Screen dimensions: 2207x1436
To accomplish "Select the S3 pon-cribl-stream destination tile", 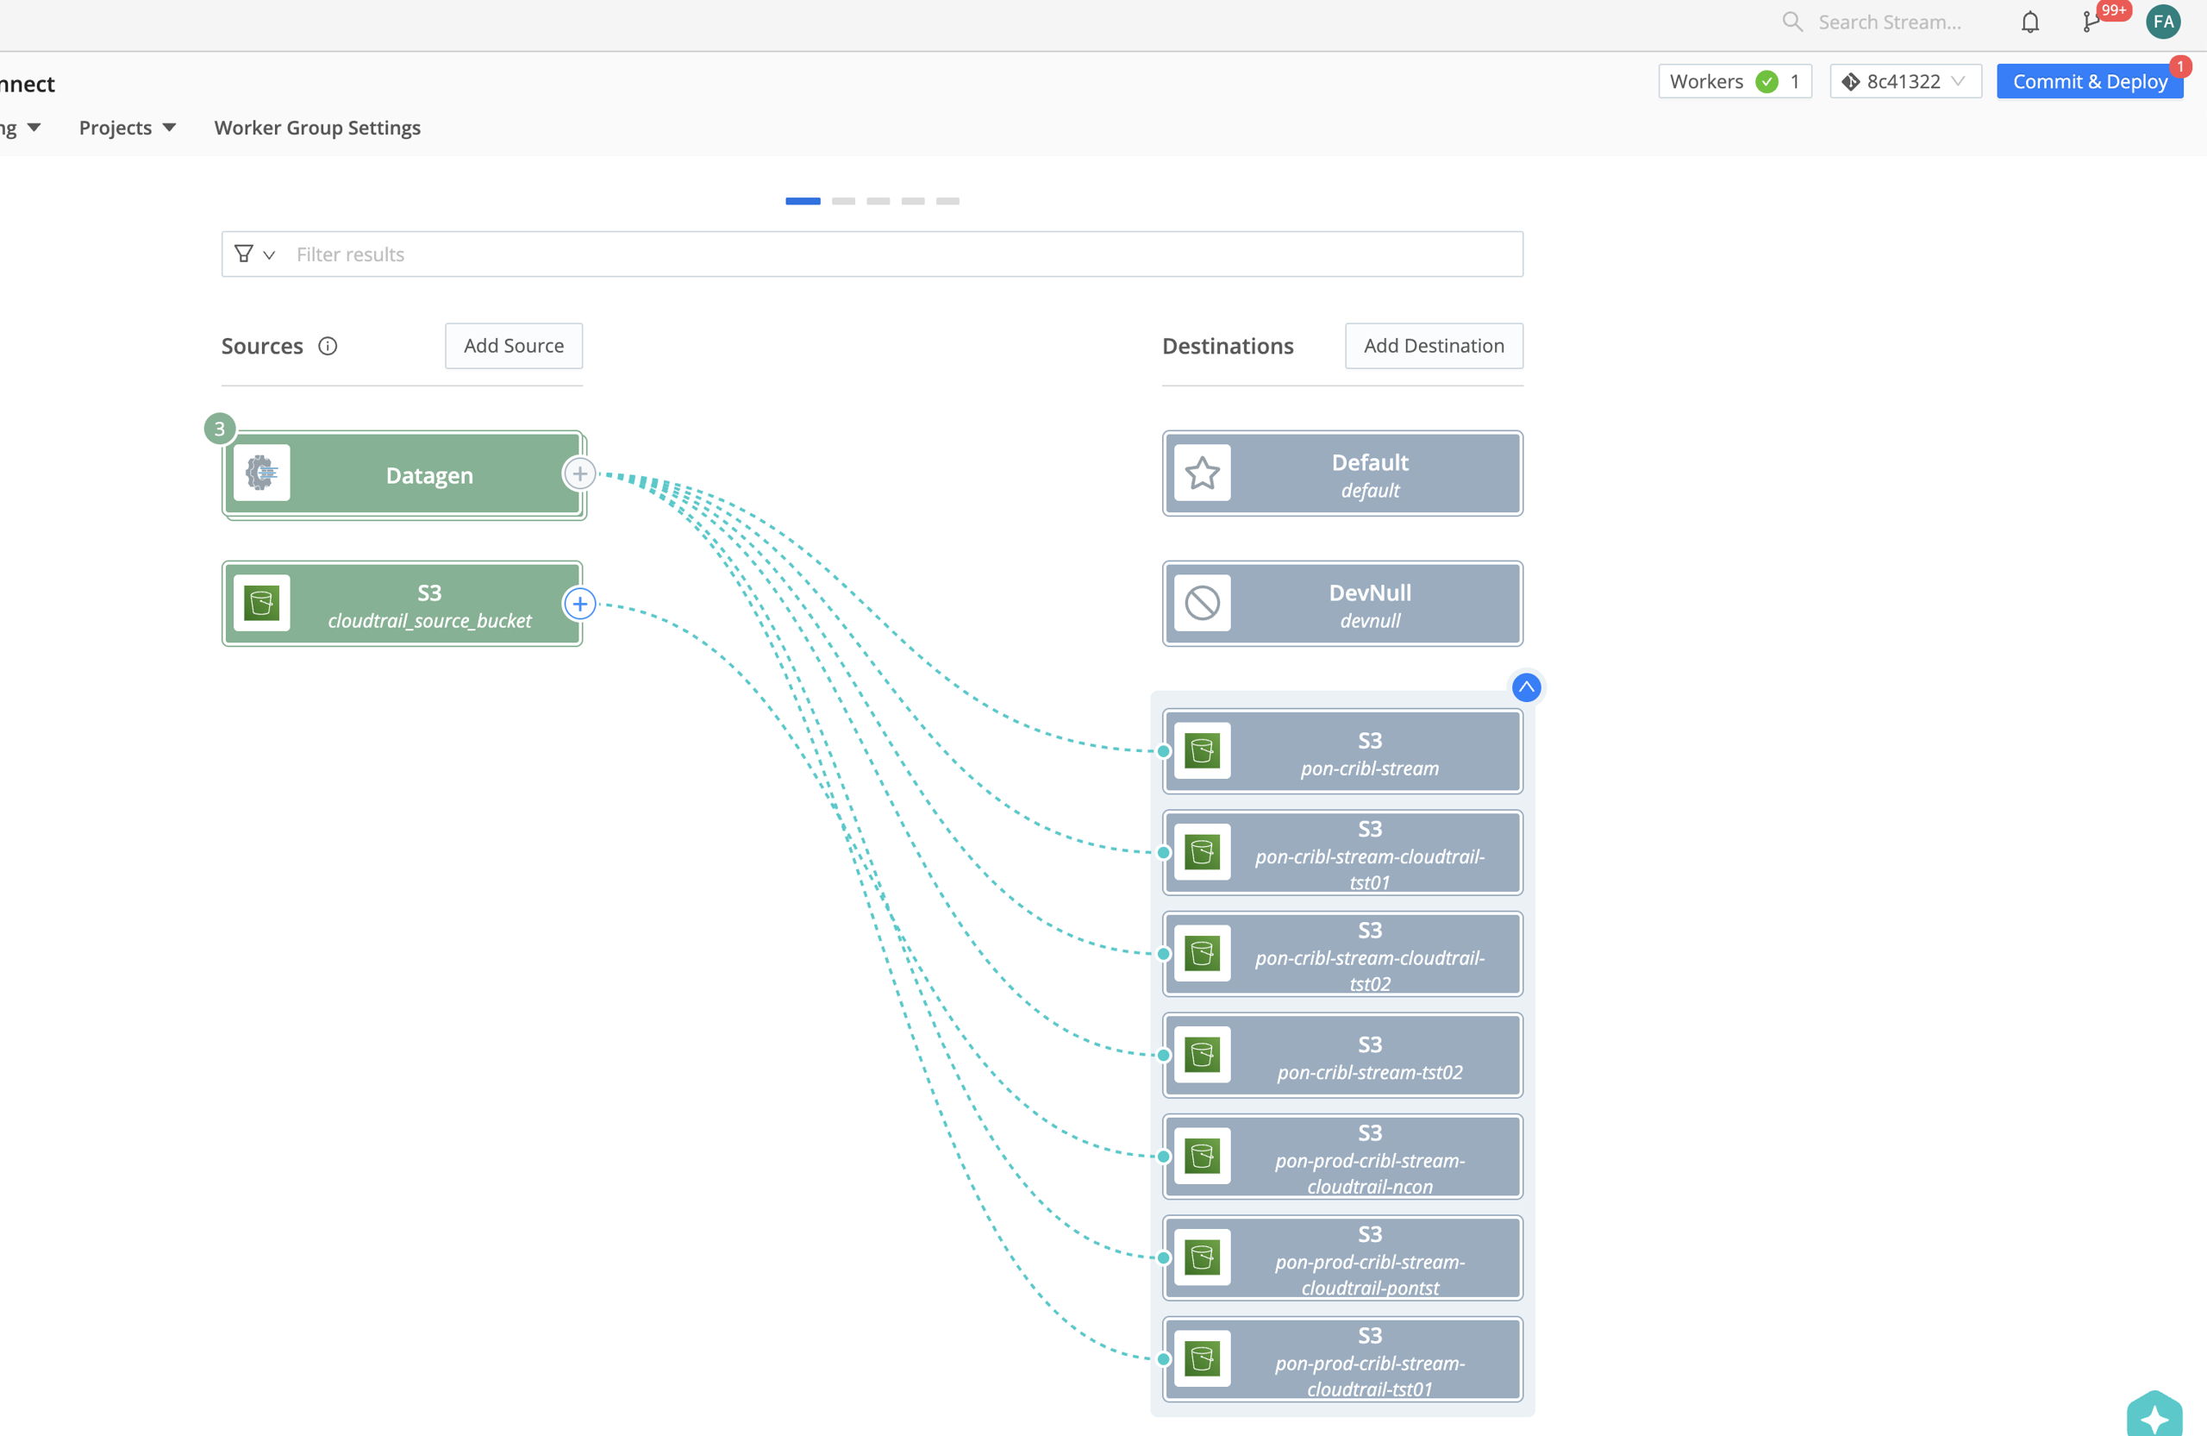I will pos(1343,751).
